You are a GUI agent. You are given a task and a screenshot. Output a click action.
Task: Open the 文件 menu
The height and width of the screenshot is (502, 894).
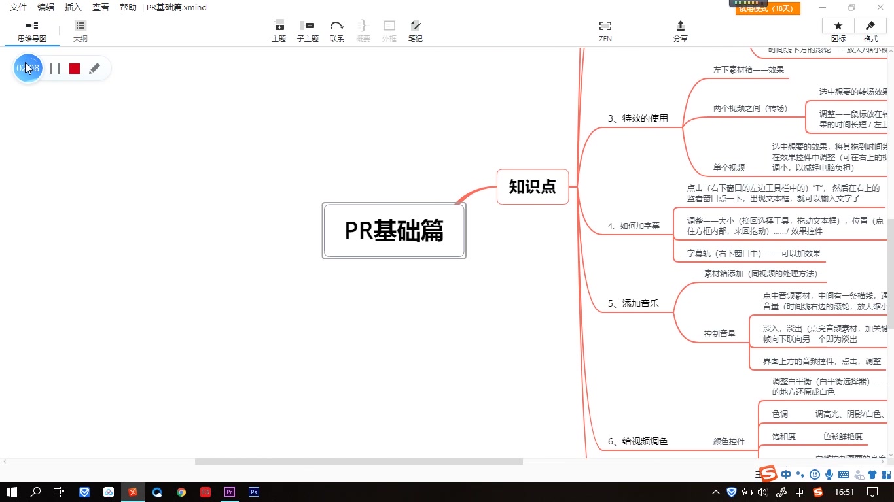(x=18, y=7)
